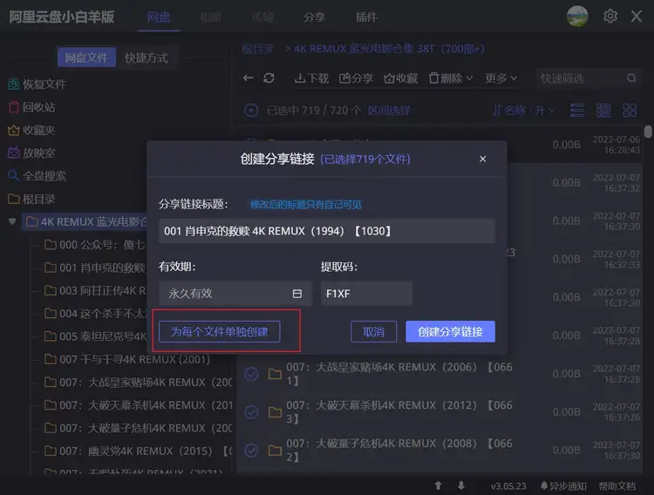Click the 取消 cancel button
This screenshot has height=495, width=654.
point(373,331)
